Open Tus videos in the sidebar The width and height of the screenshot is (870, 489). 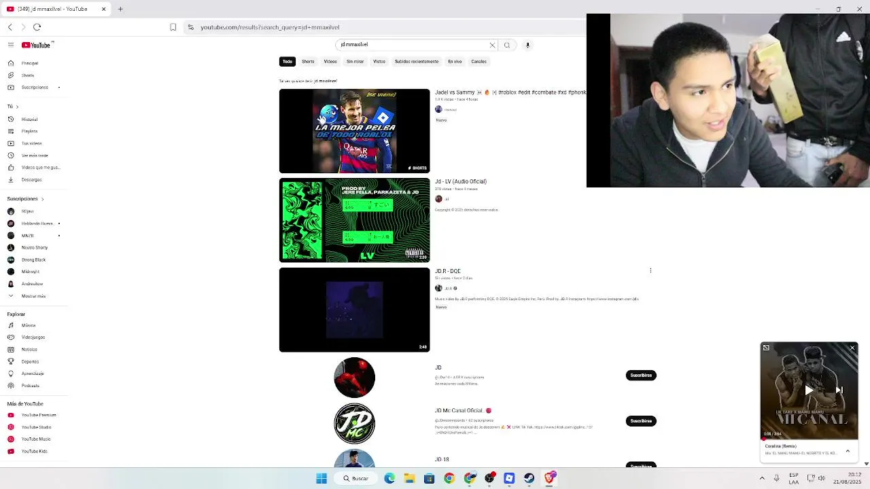[31, 143]
